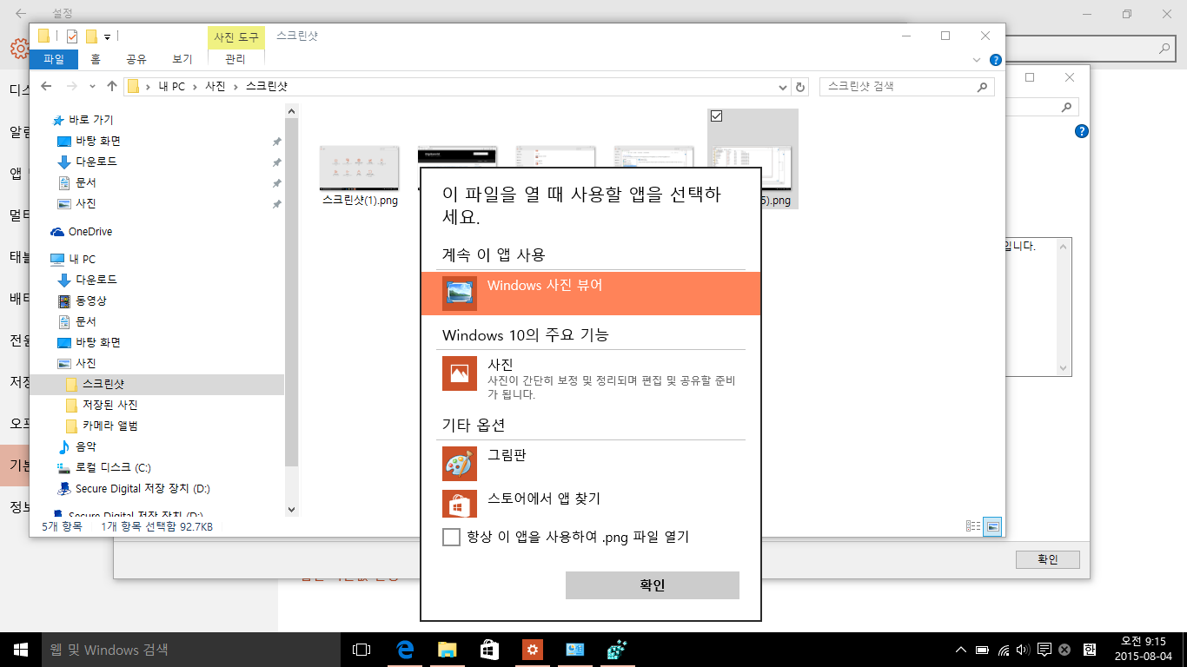Screen dimensions: 1187x667
Task: Switch to large thumbnails view icon
Action: [992, 526]
